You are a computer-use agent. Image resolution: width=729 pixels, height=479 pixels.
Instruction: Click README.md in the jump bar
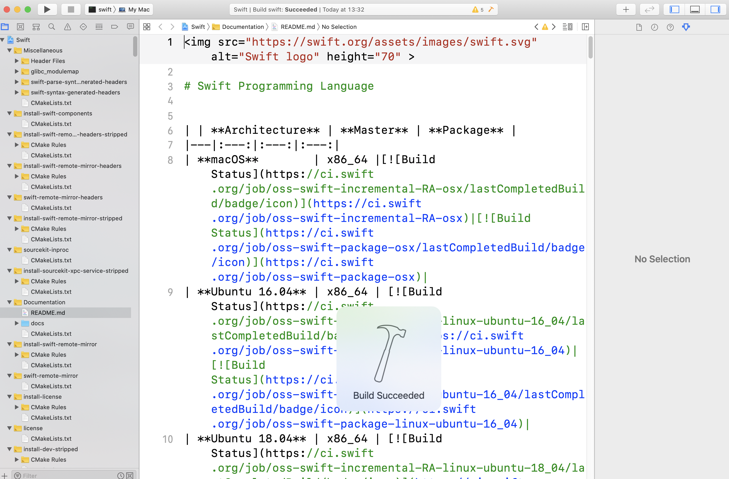[293, 27]
